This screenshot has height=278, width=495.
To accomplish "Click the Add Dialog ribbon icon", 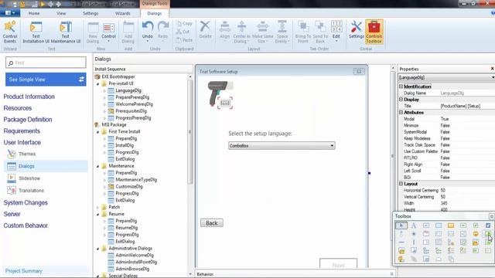I will (128, 32).
